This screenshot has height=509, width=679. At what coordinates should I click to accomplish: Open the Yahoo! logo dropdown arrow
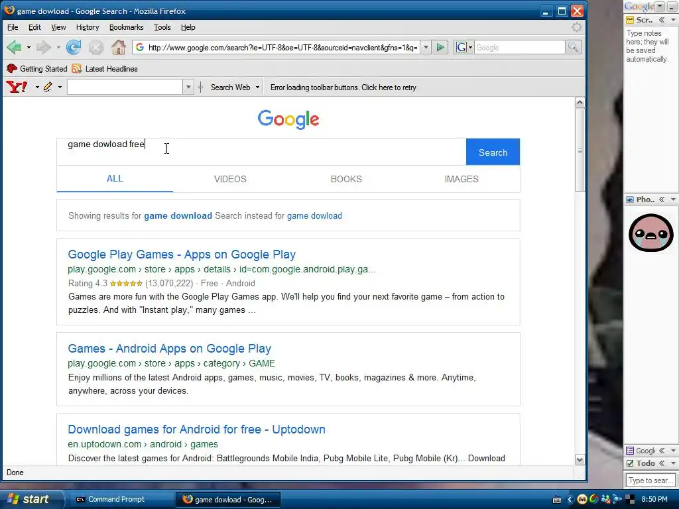click(37, 87)
